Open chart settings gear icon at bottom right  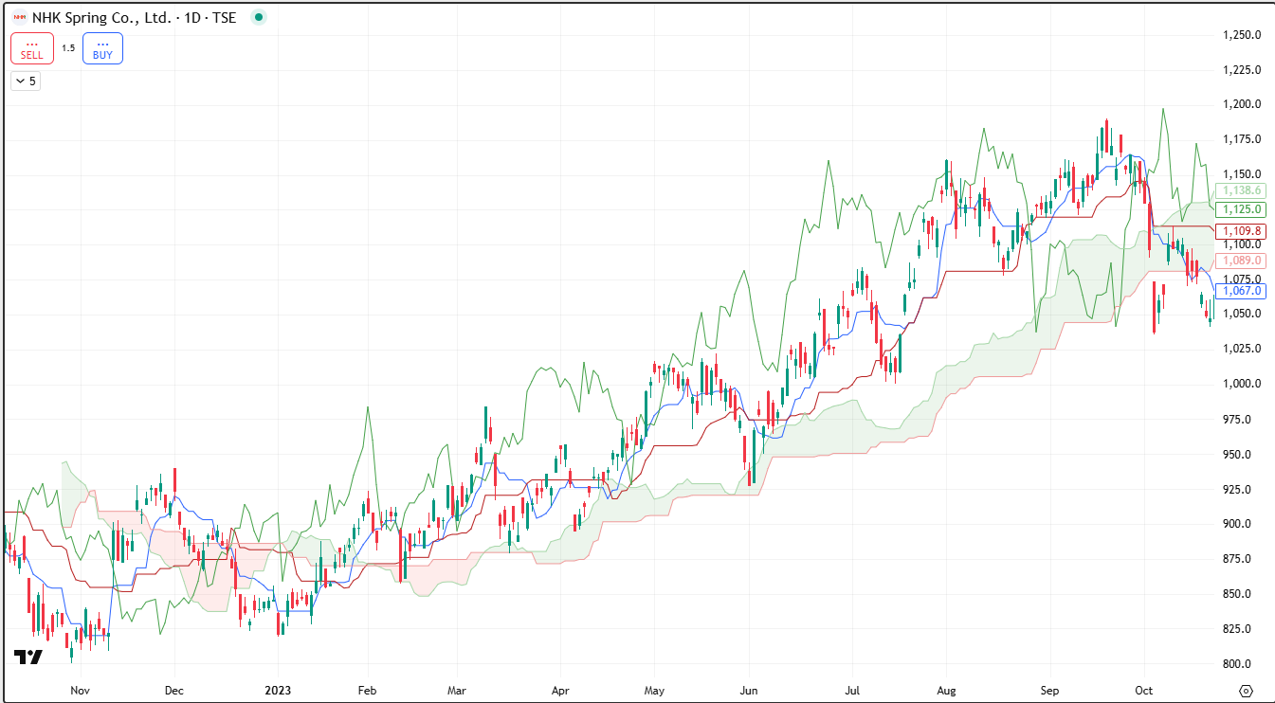click(x=1246, y=691)
